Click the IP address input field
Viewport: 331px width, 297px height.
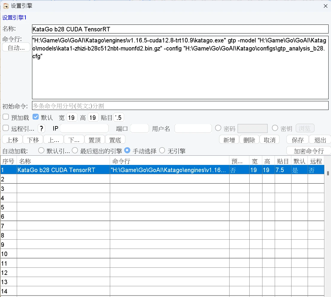(84, 128)
